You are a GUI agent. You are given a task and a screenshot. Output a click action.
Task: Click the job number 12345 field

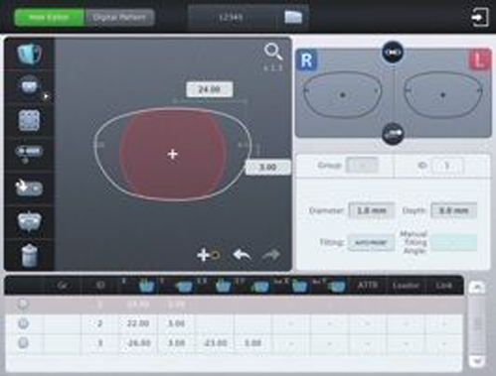(232, 17)
